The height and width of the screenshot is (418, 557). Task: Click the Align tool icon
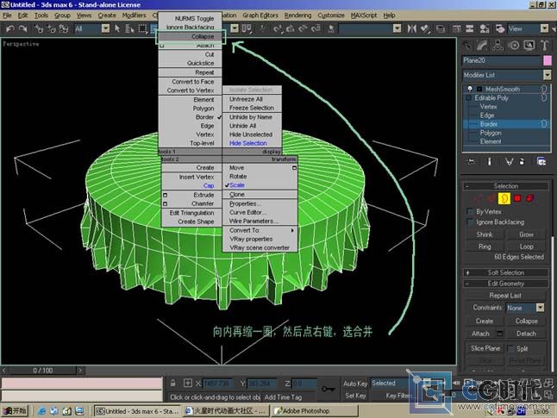(x=425, y=28)
